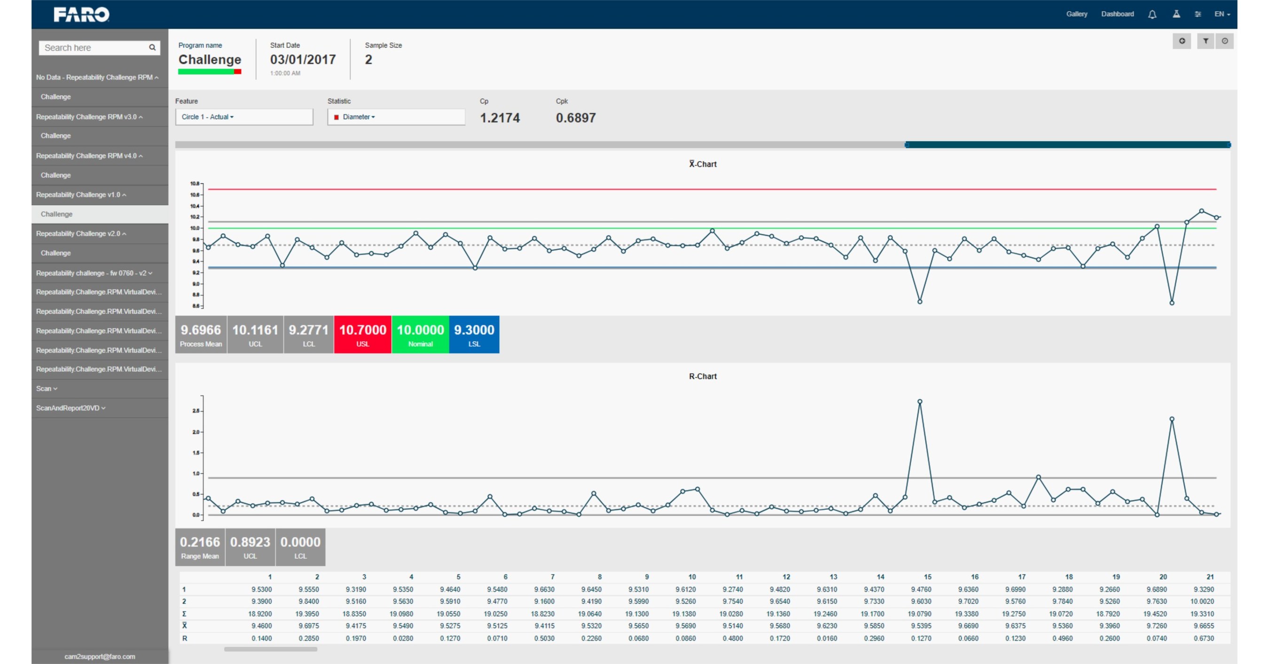This screenshot has height=664, width=1269.
Task: Open the Feature dropdown Circle 1 - Actual
Action: coord(244,117)
